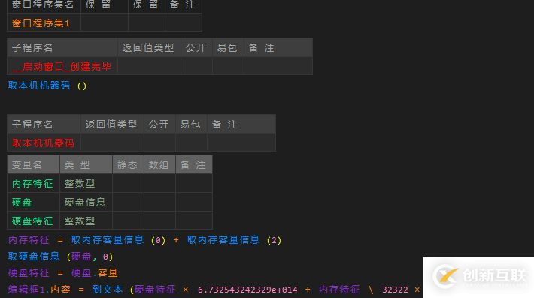This screenshot has height=298, width=534.
Task: Click 返回值类型 header above red 取本机机器码
Action: point(111,125)
